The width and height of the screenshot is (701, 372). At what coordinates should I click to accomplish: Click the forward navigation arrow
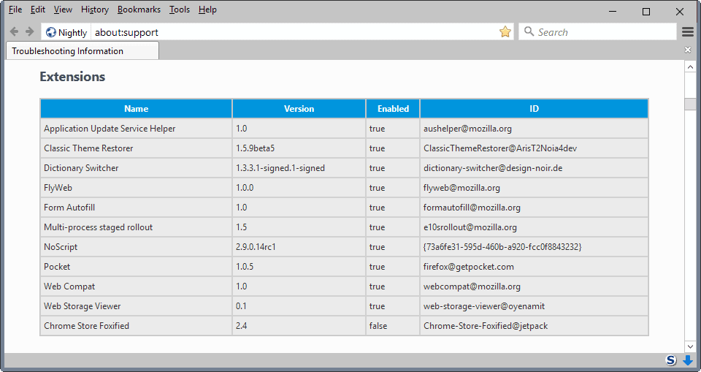click(x=29, y=31)
